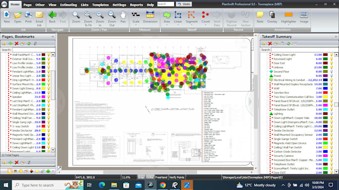Click the Email Job icon
The width and height of the screenshot is (339, 190).
(x=39, y=19)
